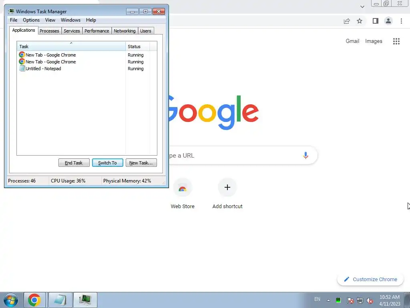Switch to the Users tab
The image size is (410, 308).
pyautogui.click(x=146, y=31)
